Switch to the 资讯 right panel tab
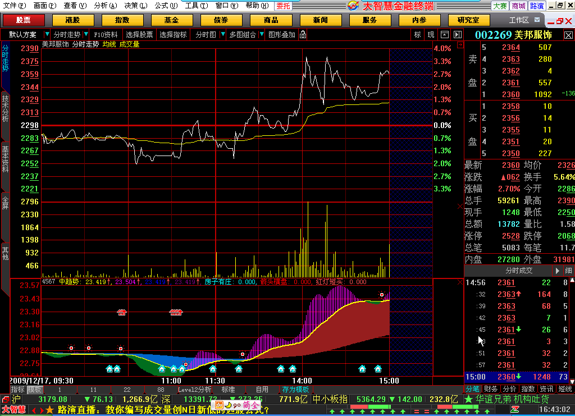 [546, 389]
